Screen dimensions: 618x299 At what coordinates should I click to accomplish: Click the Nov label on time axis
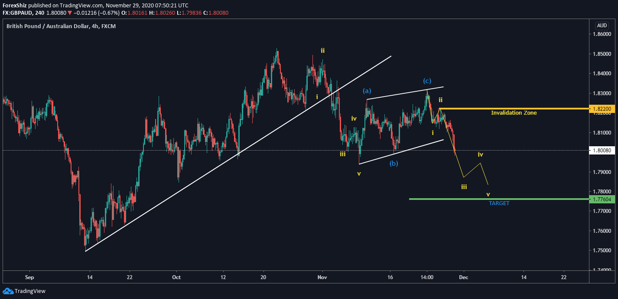click(x=322, y=276)
